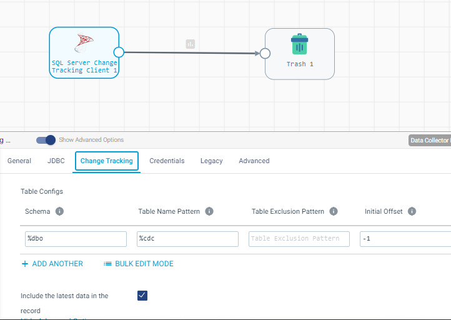This screenshot has height=320, width=451.
Task: Click the 'Include the latest data in the' label
Action: (64, 296)
